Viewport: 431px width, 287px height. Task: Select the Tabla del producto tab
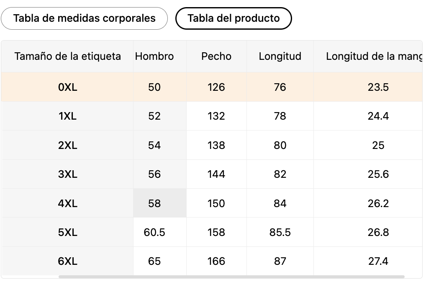[x=233, y=18]
